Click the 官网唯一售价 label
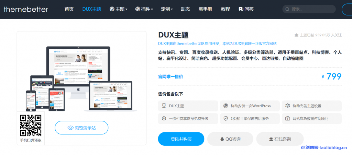Image resolution: width=352 pixels, height=155 pixels. click(x=170, y=76)
